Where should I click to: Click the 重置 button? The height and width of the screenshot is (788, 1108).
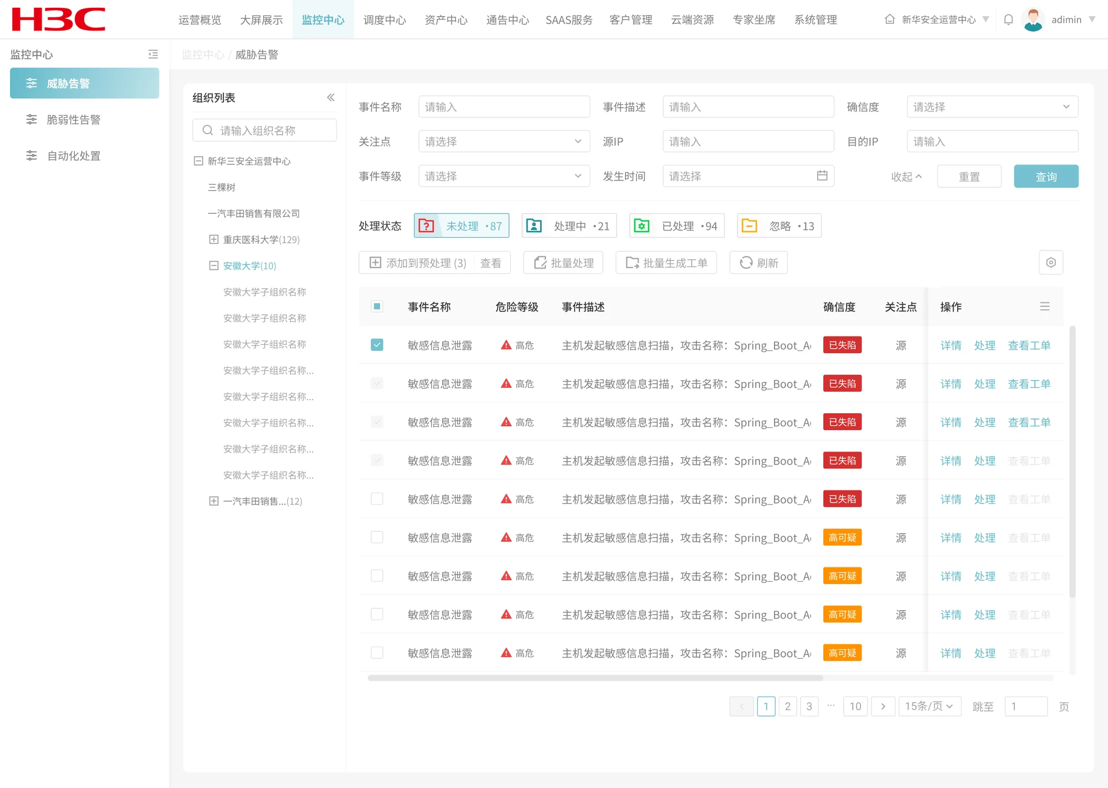[x=969, y=176]
